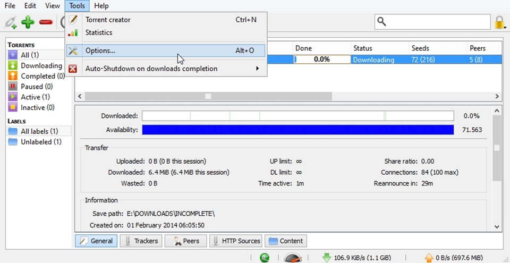Click the 0.0% progress bar in Done column
Screen dimensions: 510x263
pos(322,60)
